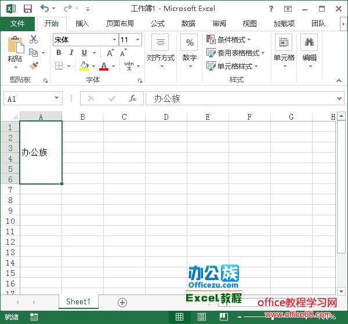Cancel the formula bar entry with X

tap(91, 98)
